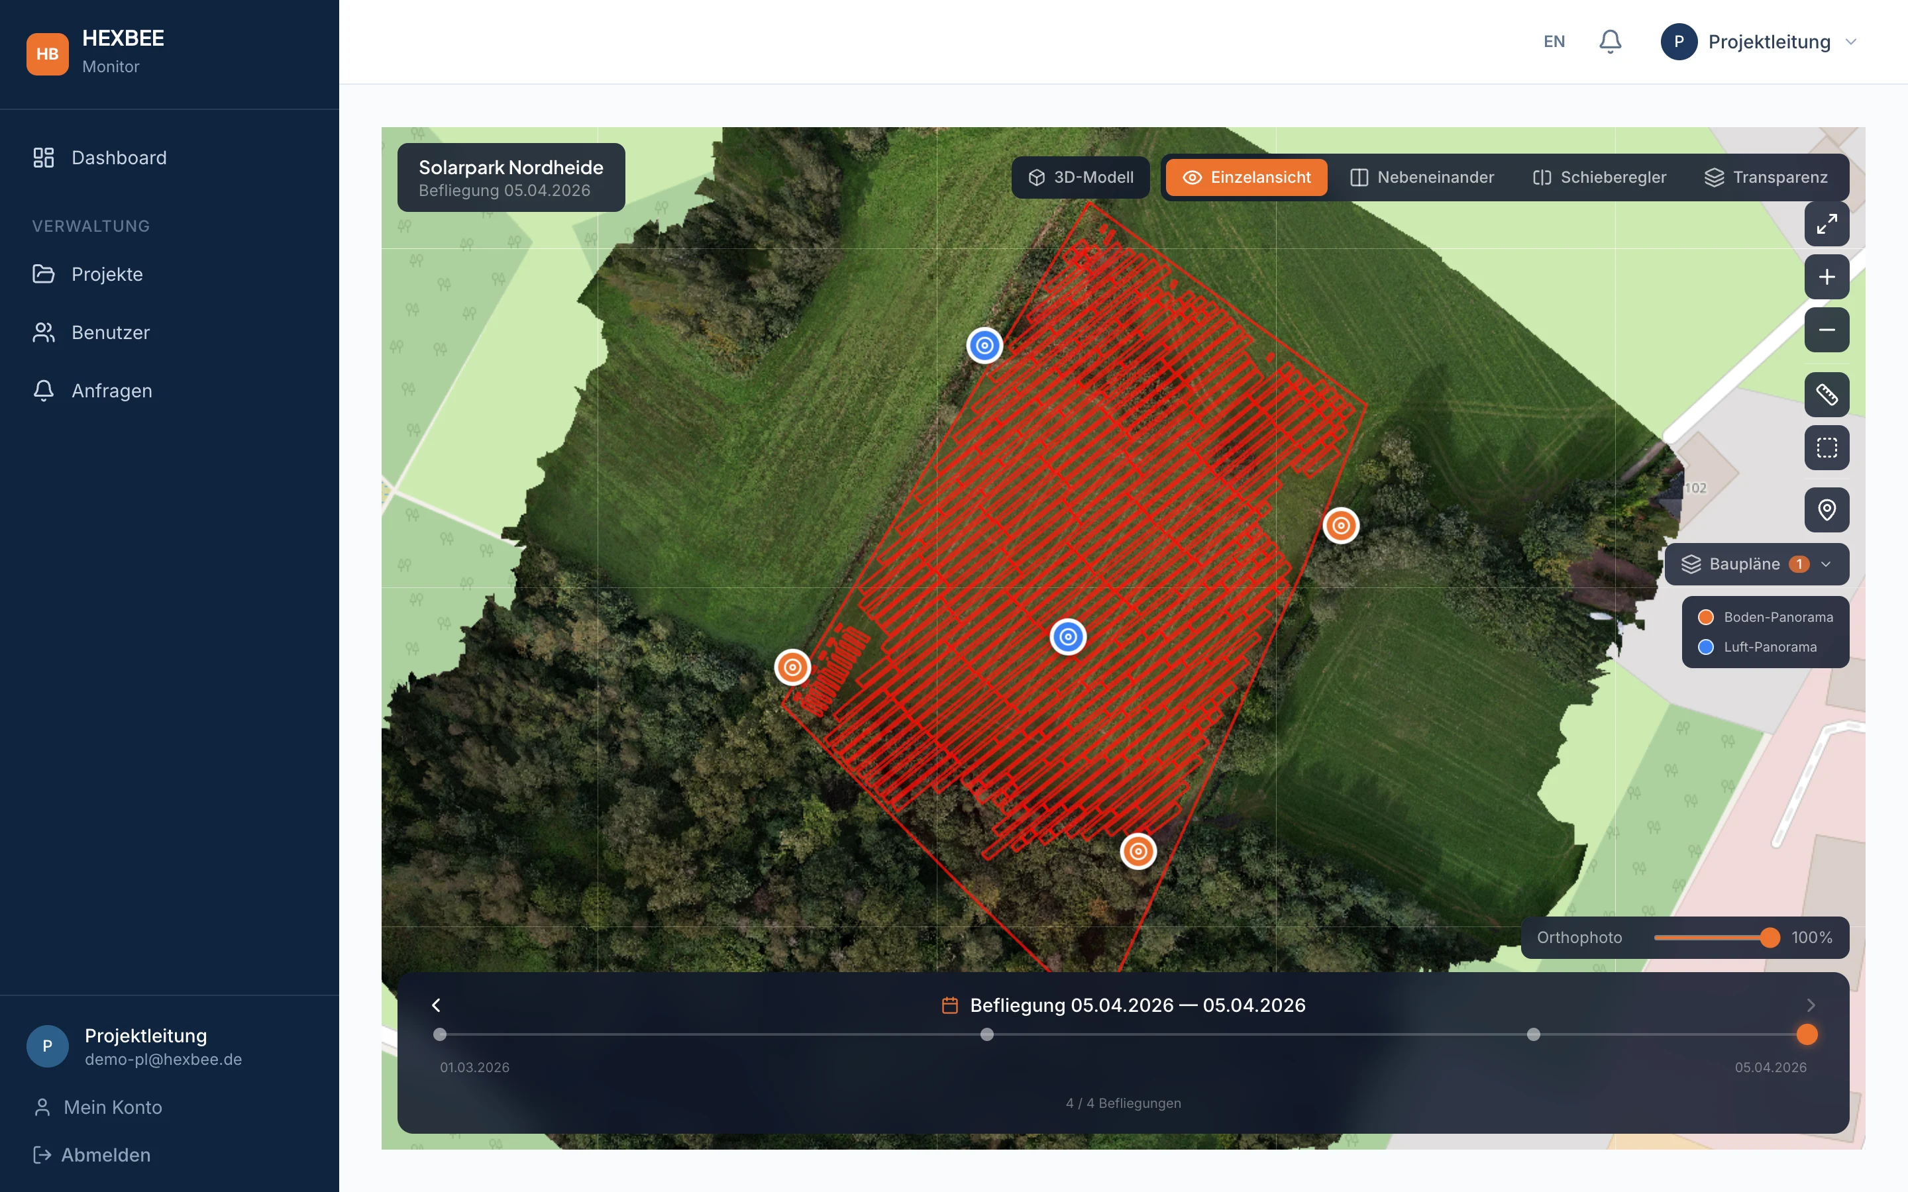
Task: Expand the Baupläne layers dropdown
Action: click(1756, 564)
